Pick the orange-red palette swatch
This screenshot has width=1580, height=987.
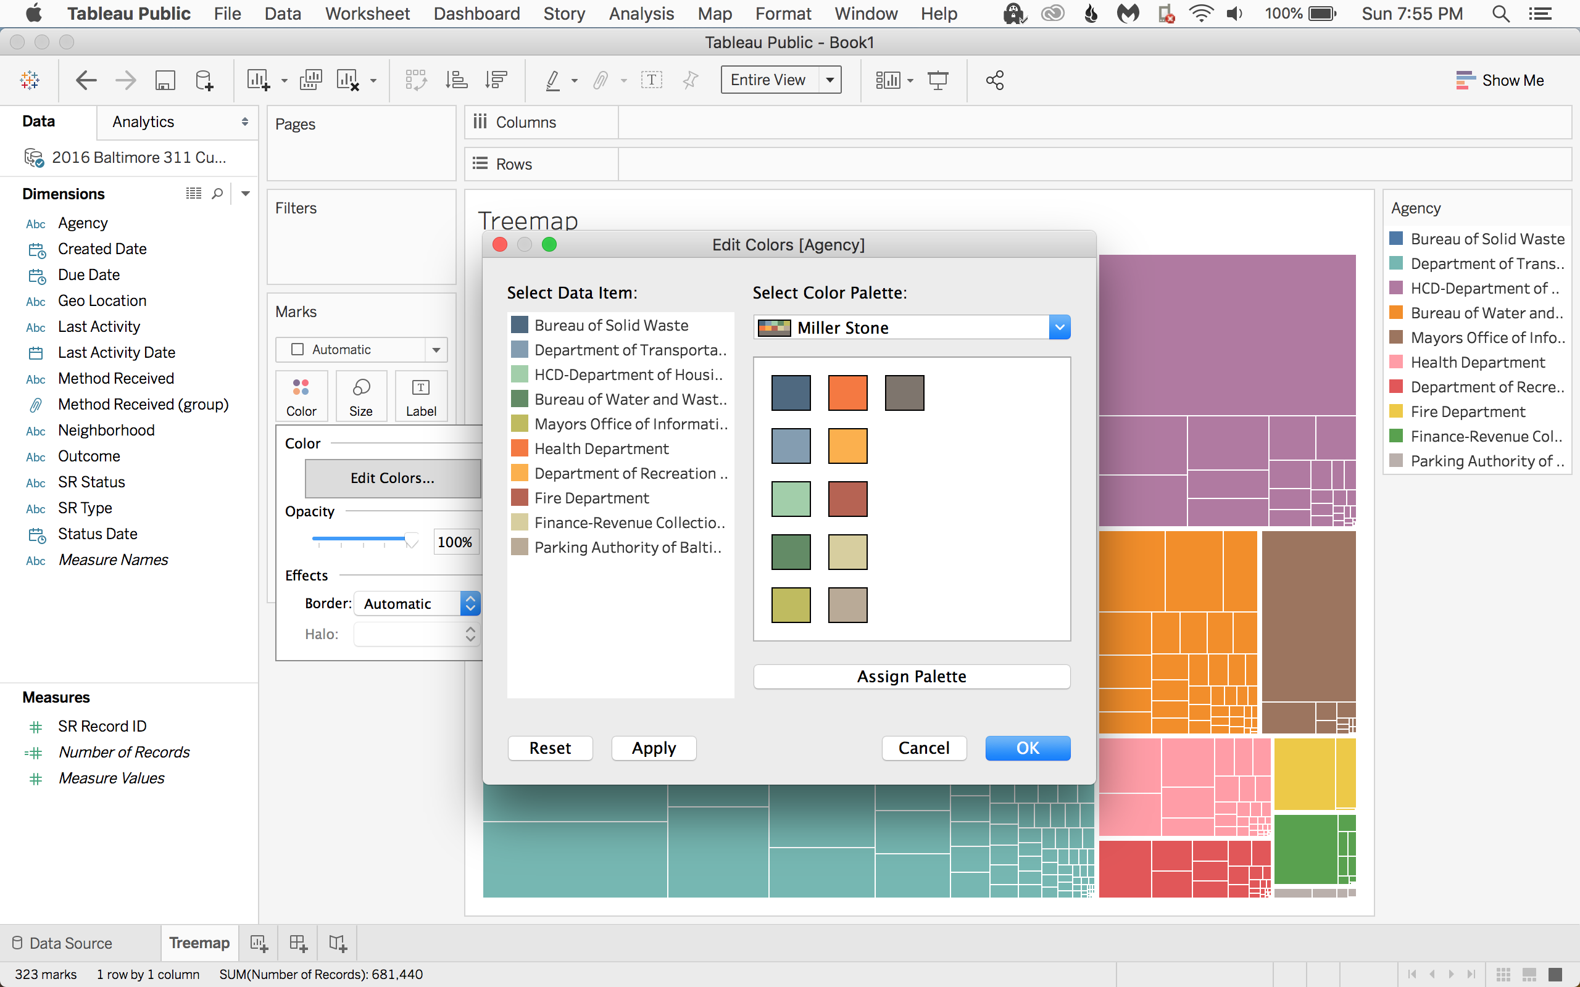(x=847, y=393)
